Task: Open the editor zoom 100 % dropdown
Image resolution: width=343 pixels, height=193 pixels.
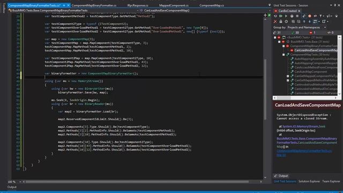Action: coord(20,182)
